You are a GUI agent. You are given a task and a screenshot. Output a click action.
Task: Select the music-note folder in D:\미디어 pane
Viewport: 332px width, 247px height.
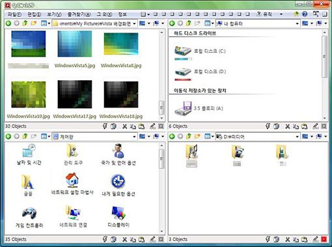point(191,151)
